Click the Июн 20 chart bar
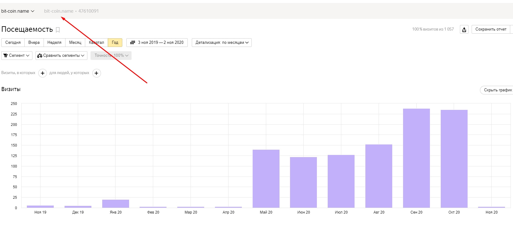 coord(303,182)
